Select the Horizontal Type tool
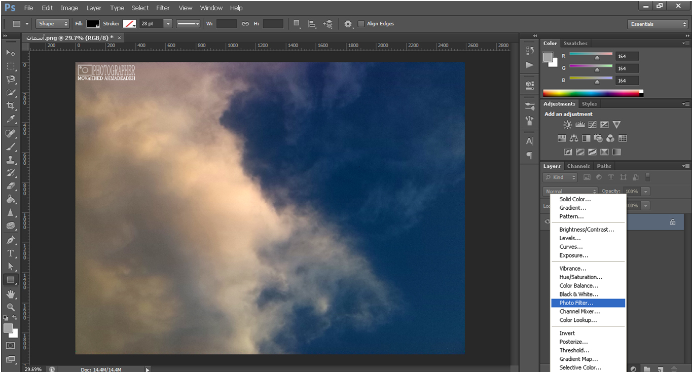Screen dimensions: 693x372 pos(10,253)
